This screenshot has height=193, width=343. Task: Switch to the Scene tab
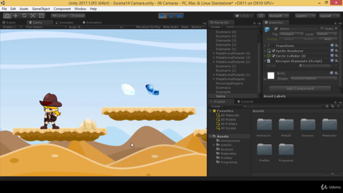click(x=9, y=23)
